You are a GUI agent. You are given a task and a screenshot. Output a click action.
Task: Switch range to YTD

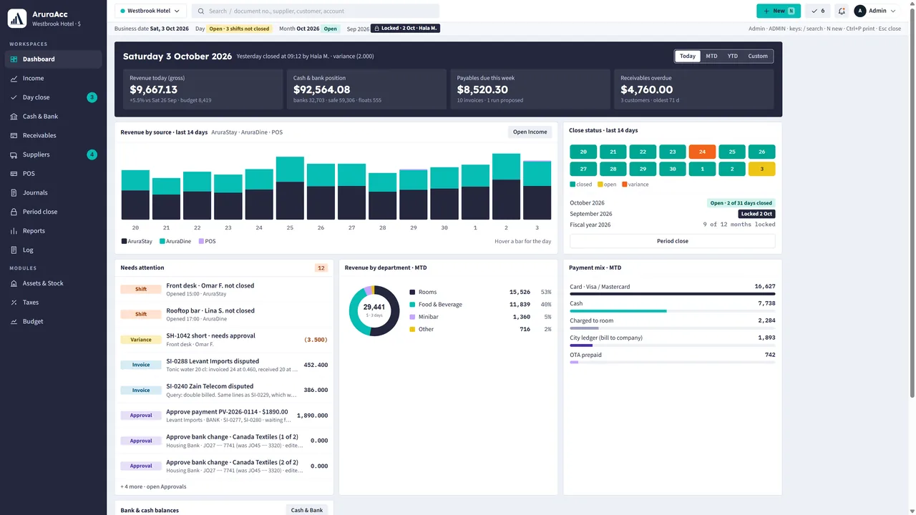pyautogui.click(x=733, y=56)
